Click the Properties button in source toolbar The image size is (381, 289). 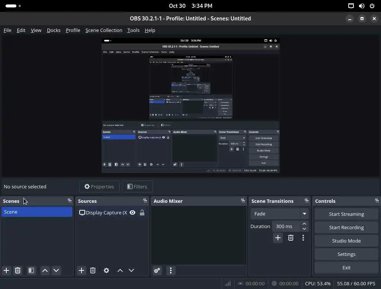tap(99, 186)
